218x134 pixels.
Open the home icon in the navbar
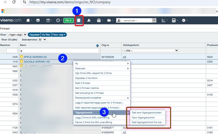coord(28,20)
